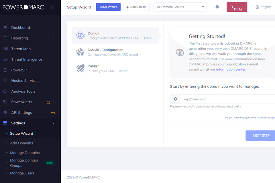Click the Contact support link
The image size is (275, 183).
[x=271, y=118]
